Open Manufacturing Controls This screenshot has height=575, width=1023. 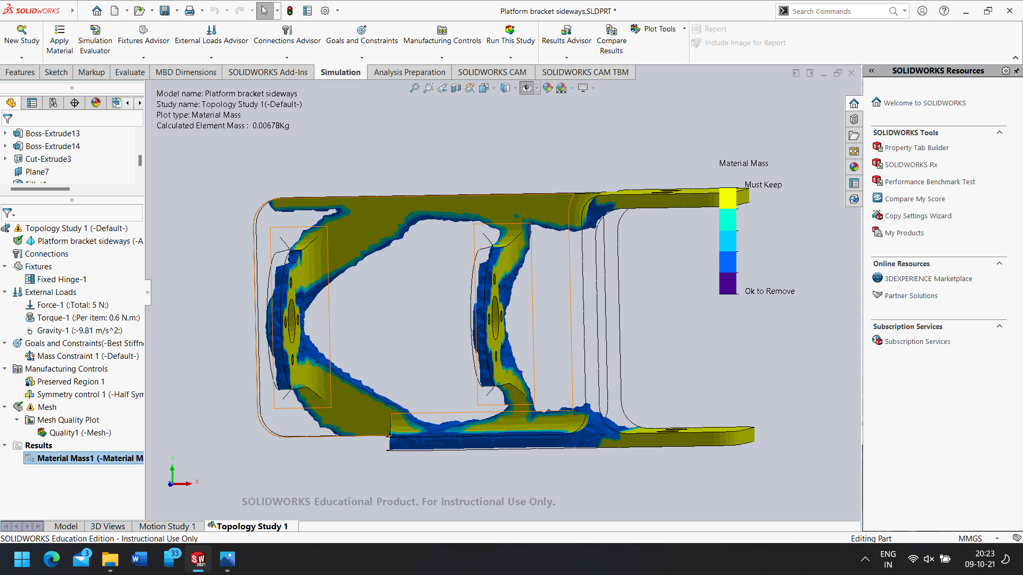click(x=442, y=35)
